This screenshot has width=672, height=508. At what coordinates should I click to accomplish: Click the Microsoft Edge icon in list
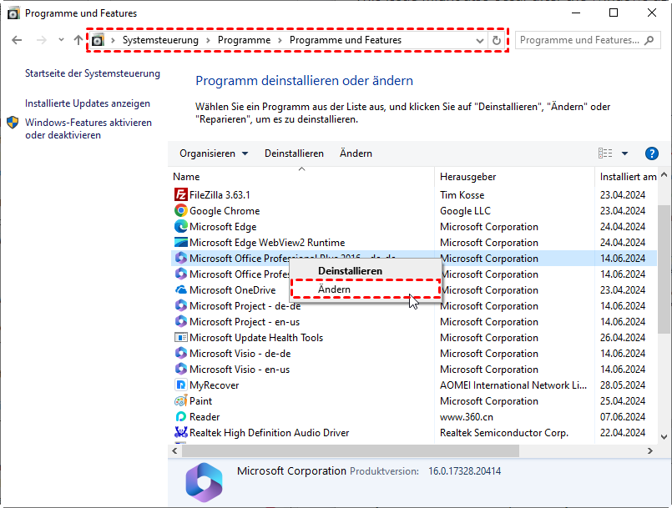coord(181,226)
